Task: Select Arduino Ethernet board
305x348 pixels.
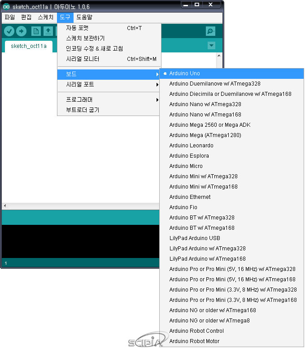Action: click(231, 197)
